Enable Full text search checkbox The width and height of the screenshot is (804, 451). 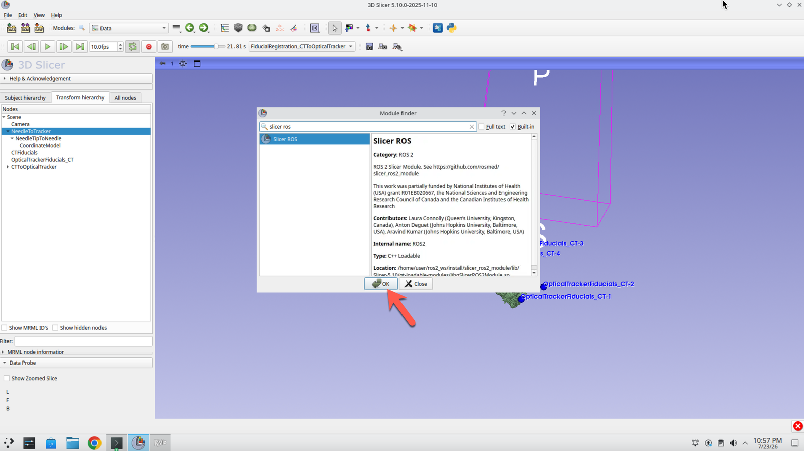click(482, 127)
